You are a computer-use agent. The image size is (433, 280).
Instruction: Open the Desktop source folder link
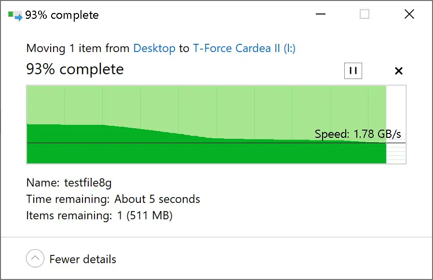154,48
